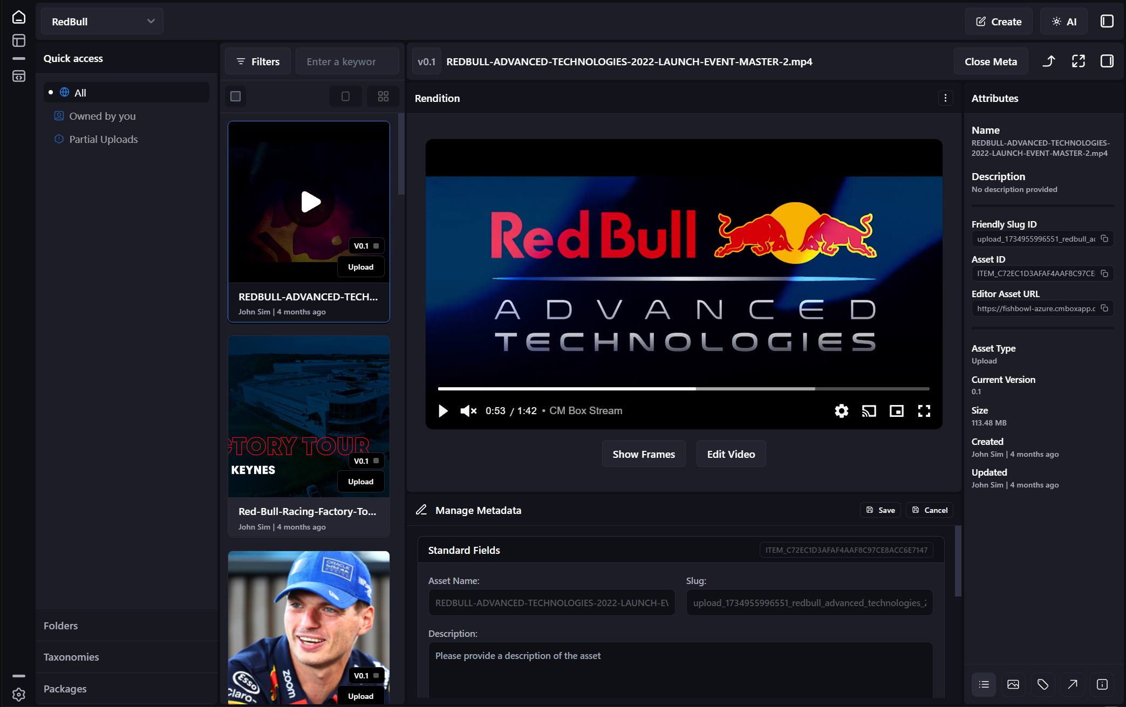Unmute the video volume
This screenshot has width=1126, height=707.
pyautogui.click(x=468, y=411)
